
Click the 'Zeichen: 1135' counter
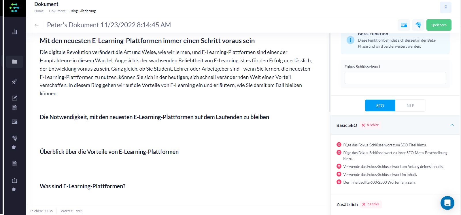click(41, 211)
